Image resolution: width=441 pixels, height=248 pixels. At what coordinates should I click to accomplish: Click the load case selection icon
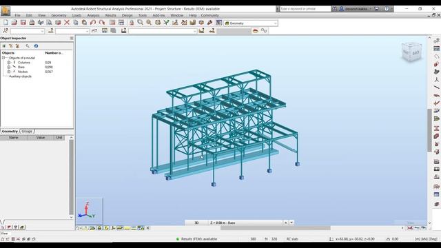(x=123, y=30)
